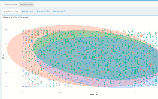Select the Visual Active Share tab
Image resolution: width=158 pixels, height=99 pixels.
pos(11,11)
